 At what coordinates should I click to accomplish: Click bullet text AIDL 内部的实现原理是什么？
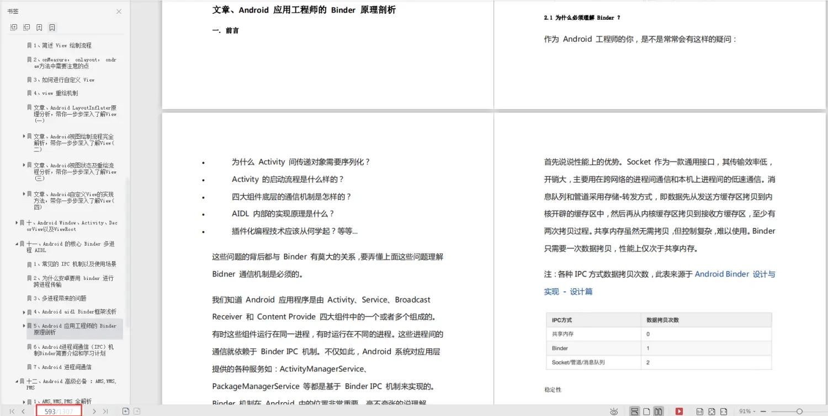(283, 214)
